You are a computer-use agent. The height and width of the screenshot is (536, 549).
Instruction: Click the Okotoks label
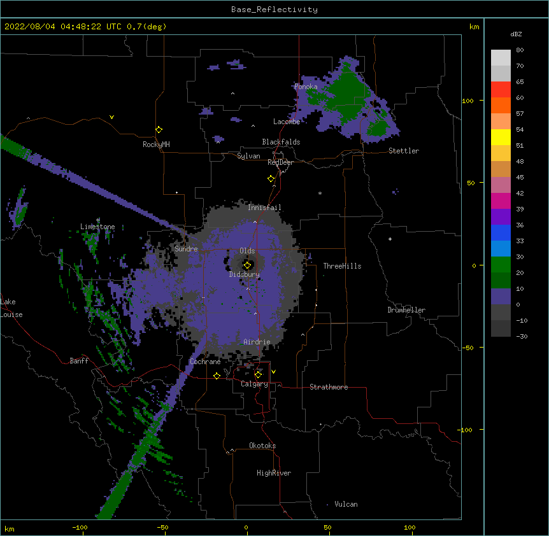262,446
